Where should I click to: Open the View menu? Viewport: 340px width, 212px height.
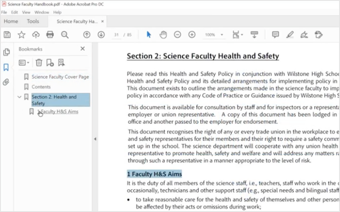(26, 12)
